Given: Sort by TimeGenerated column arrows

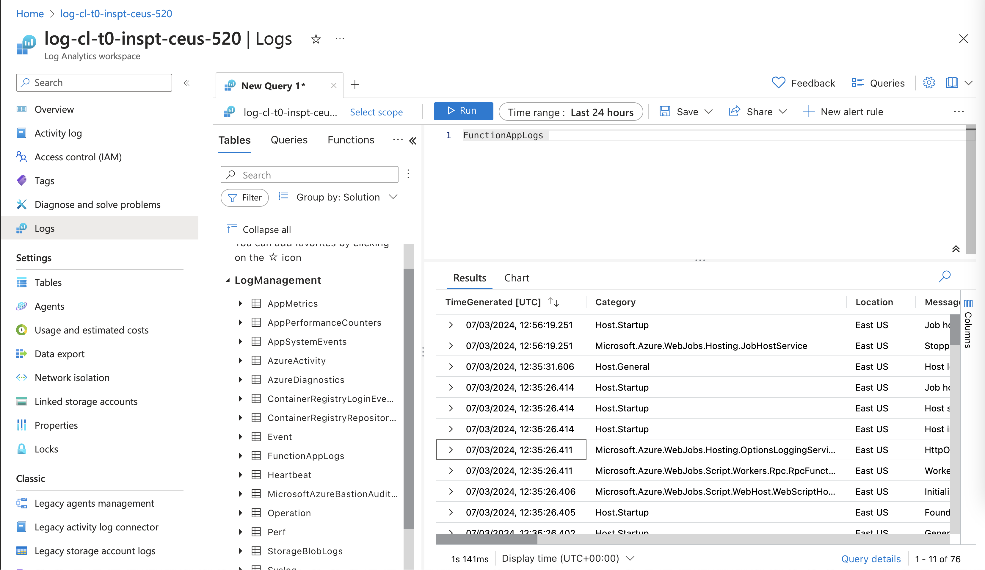Looking at the screenshot, I should pyautogui.click(x=553, y=302).
